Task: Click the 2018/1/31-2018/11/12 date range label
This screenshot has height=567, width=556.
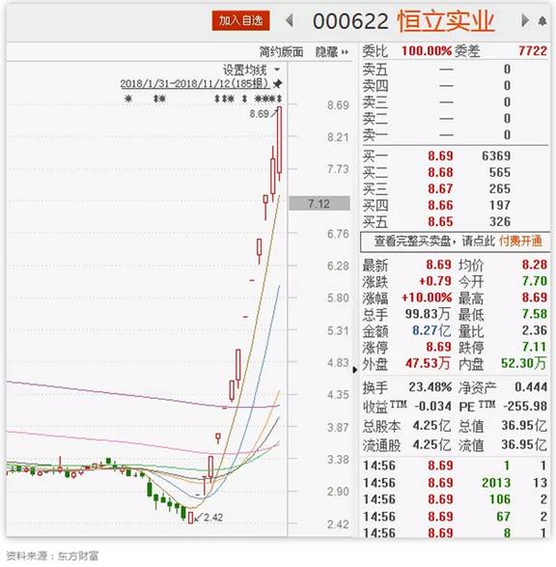Action: 195,83
